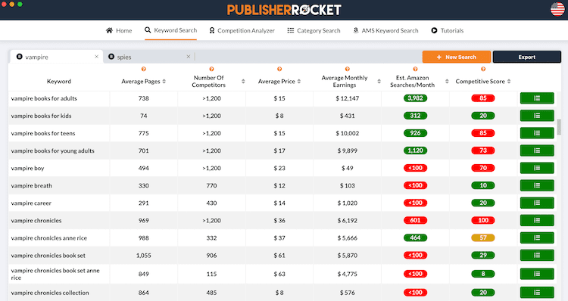Switch to the vampire search tab
The image size is (568, 301).
(56, 57)
